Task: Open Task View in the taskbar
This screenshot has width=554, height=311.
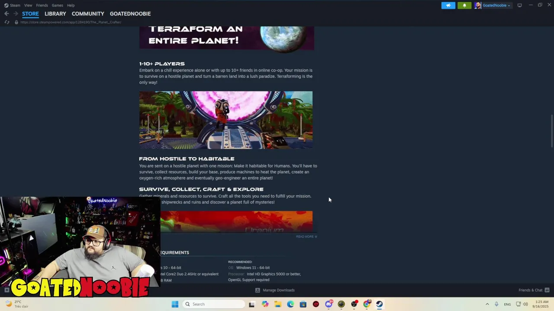Action: tap(252, 304)
